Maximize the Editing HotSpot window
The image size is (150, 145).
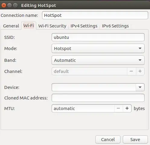pos(15,5)
